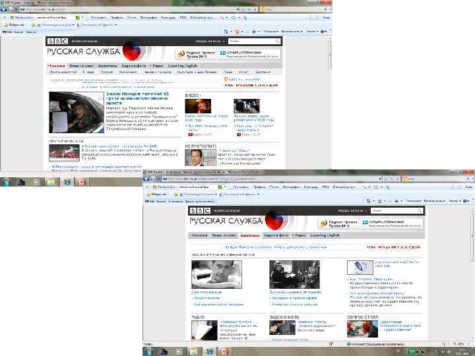Viewport: 475px width, 356px height.
Task: Click green Windows Live toolbar icon, bottom window
Action: pos(220,187)
